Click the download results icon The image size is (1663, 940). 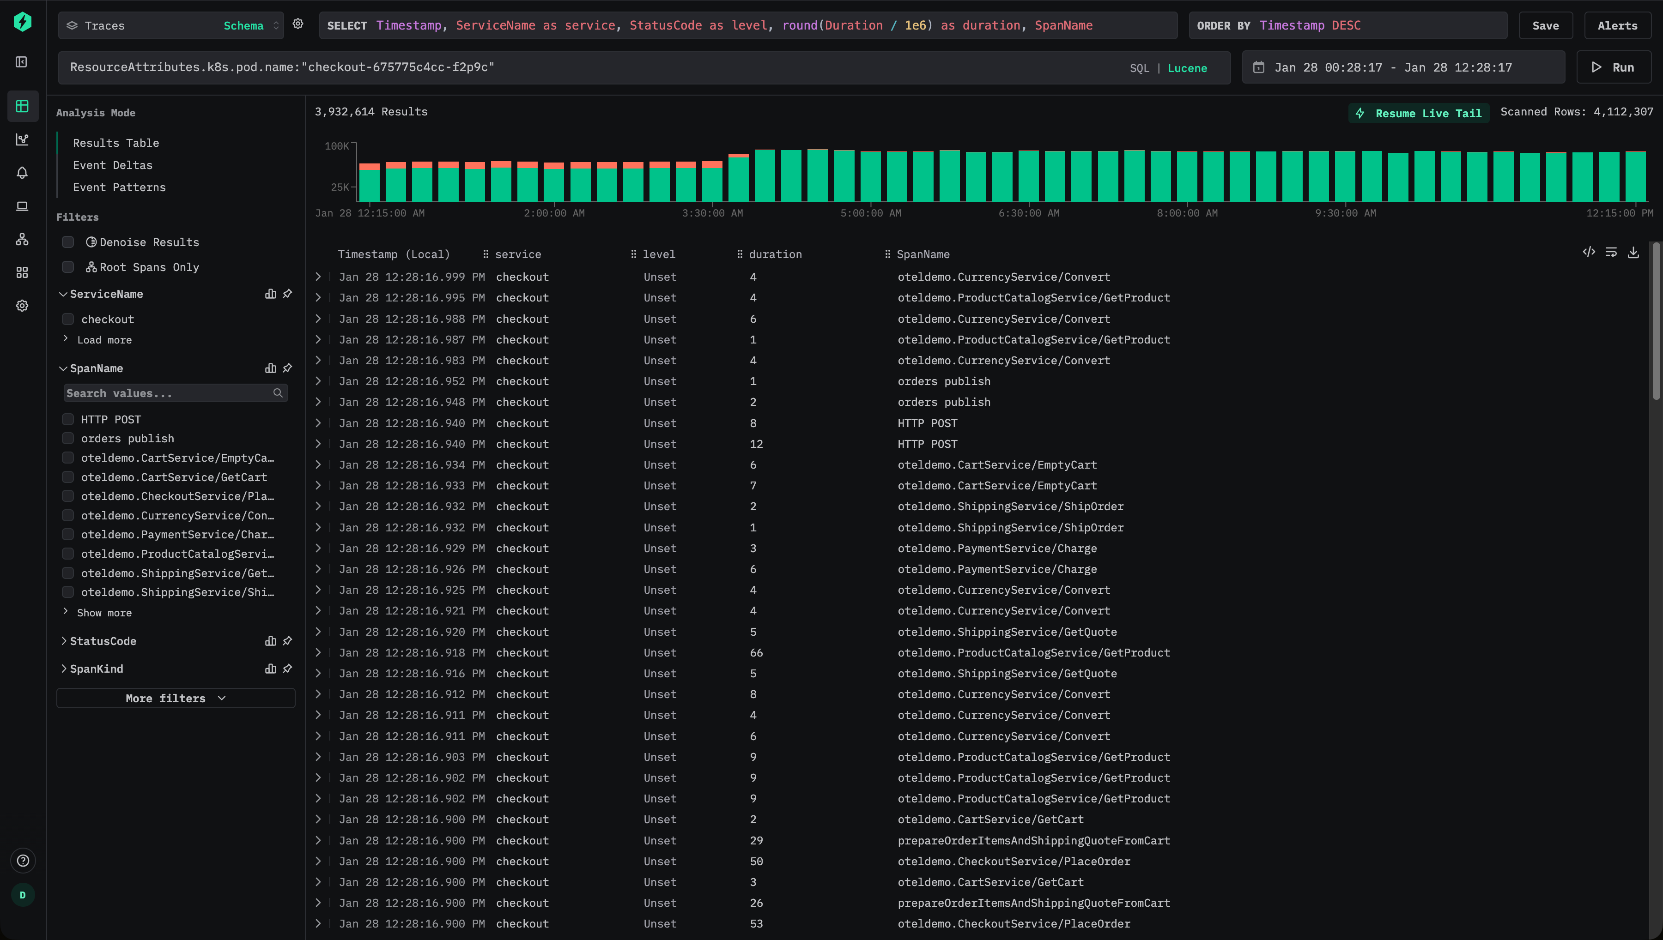click(x=1633, y=253)
